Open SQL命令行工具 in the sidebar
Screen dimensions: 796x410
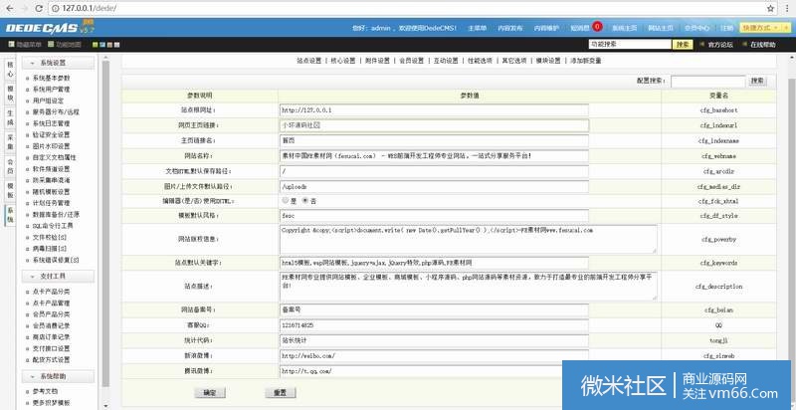click(x=53, y=226)
